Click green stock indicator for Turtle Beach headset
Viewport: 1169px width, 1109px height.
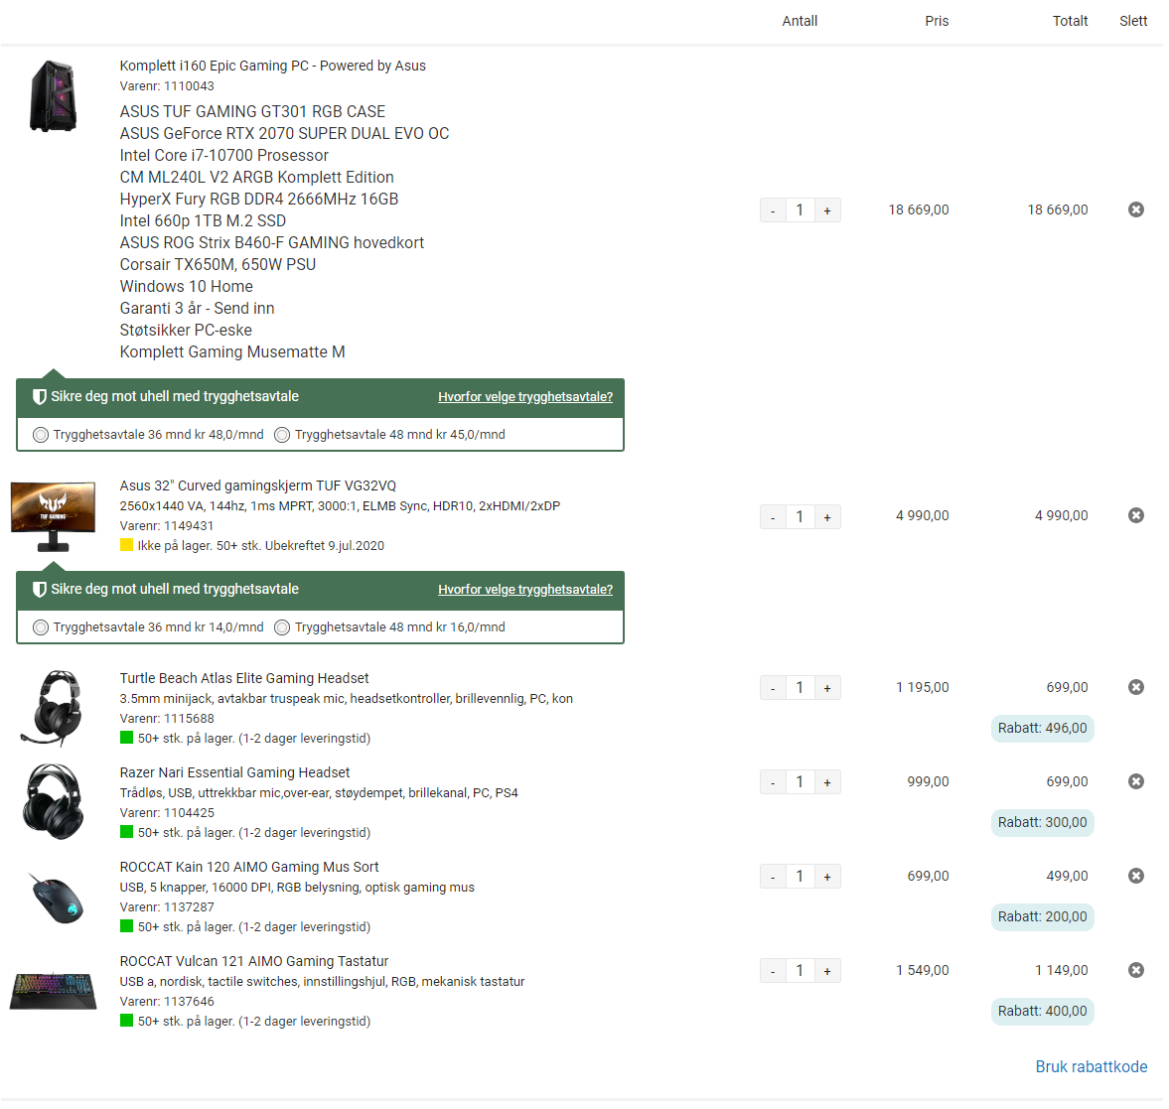coord(127,738)
